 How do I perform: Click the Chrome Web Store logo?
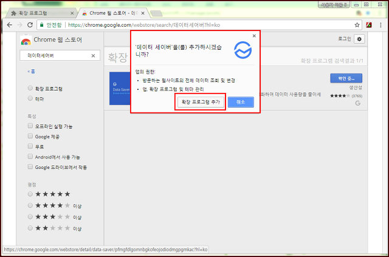pos(26,39)
